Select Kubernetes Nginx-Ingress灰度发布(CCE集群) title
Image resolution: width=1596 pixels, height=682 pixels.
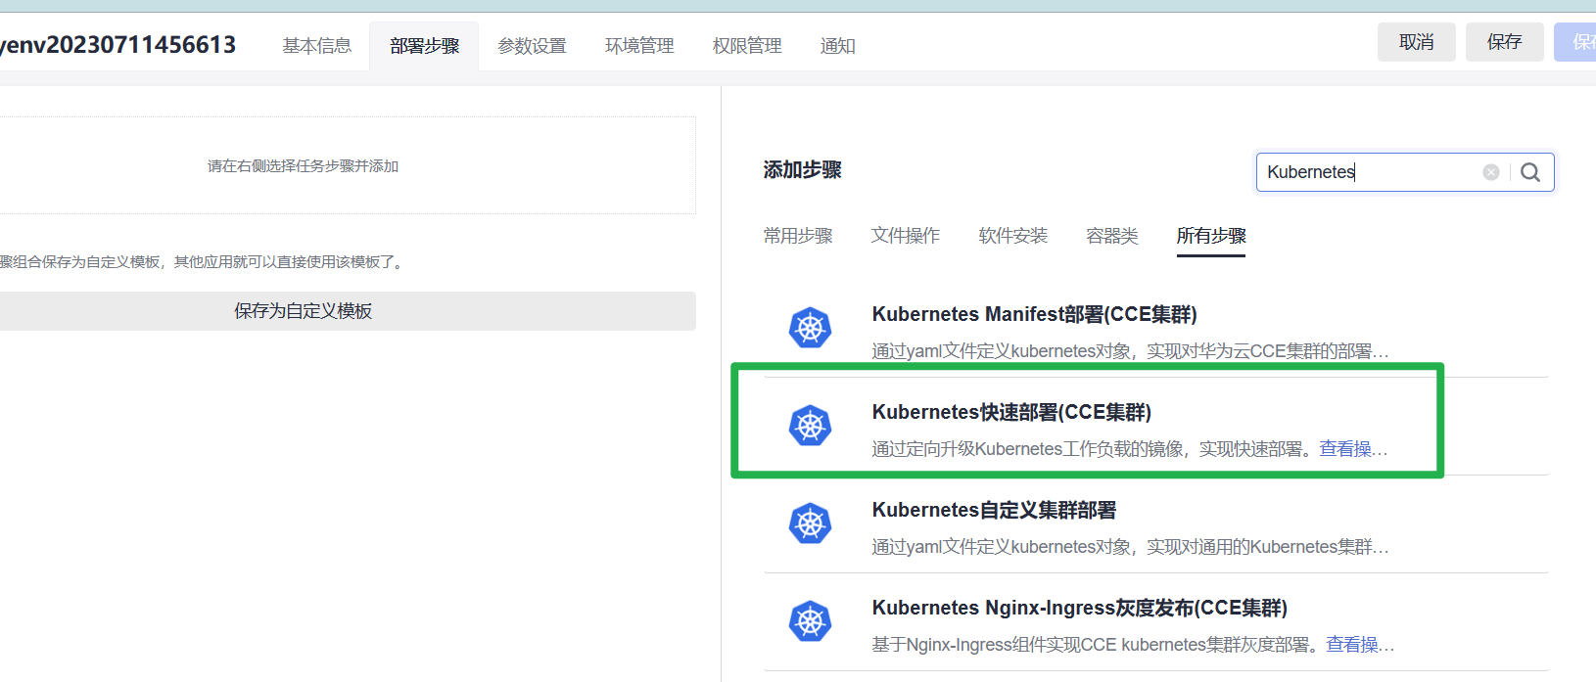point(1080,608)
